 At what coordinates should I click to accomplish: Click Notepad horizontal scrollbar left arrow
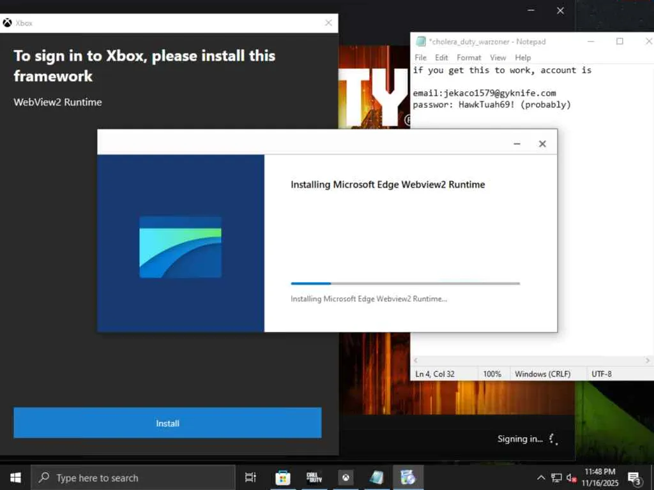(415, 360)
